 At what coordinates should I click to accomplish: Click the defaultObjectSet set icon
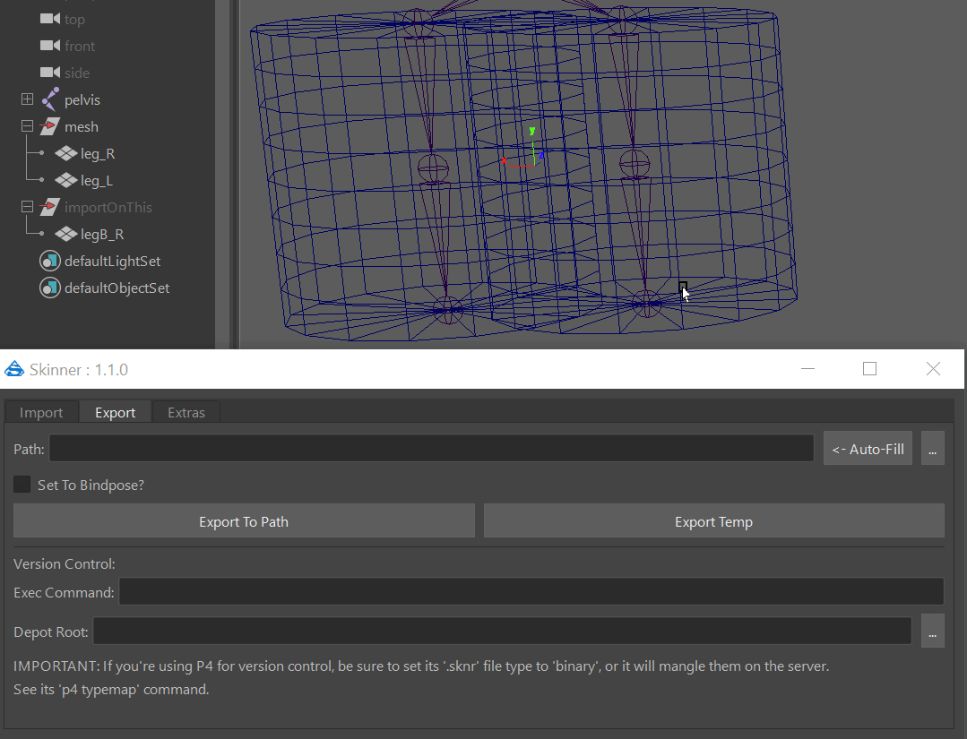[50, 288]
